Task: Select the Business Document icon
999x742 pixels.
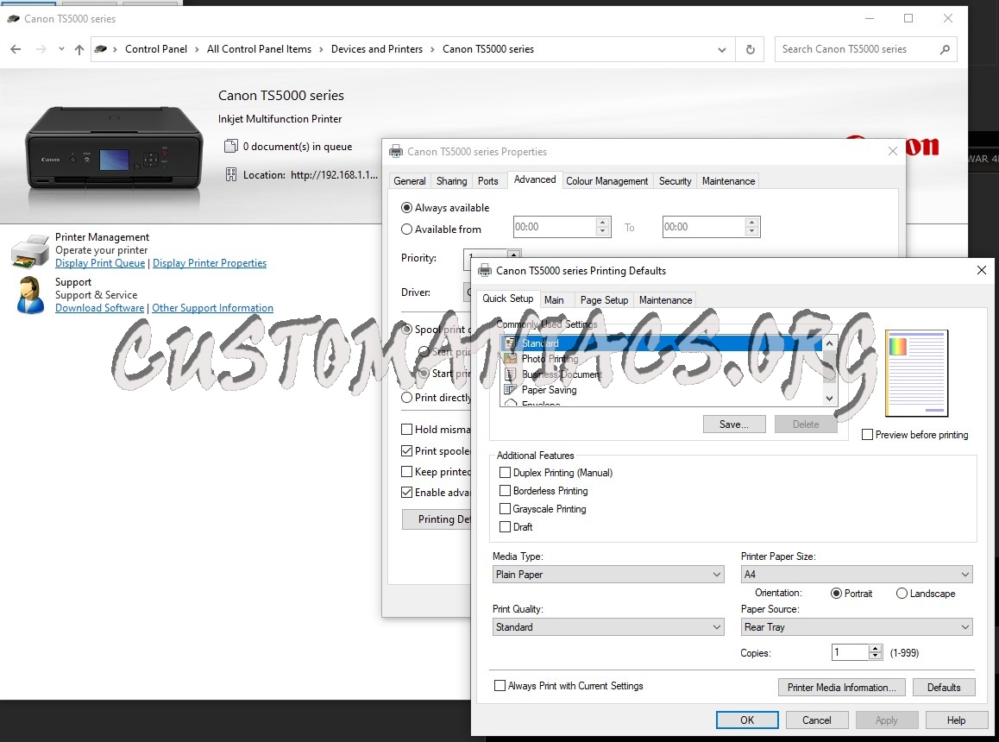Action: (x=511, y=374)
